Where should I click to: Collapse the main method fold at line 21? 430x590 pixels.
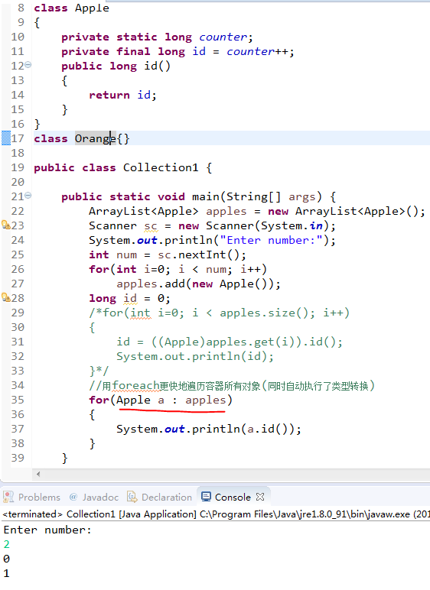pyautogui.click(x=28, y=196)
